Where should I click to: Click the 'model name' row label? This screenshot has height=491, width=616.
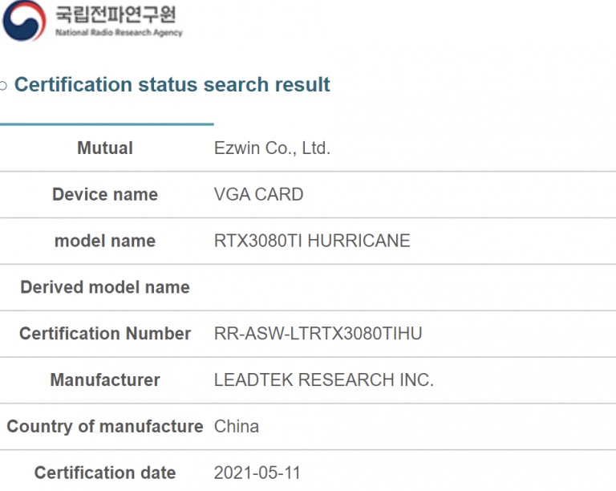click(x=105, y=241)
